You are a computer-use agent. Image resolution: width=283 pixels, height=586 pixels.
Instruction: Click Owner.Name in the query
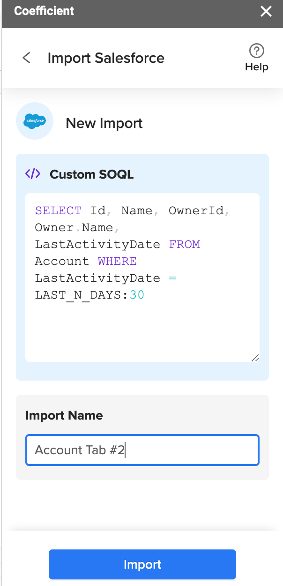pyautogui.click(x=74, y=227)
